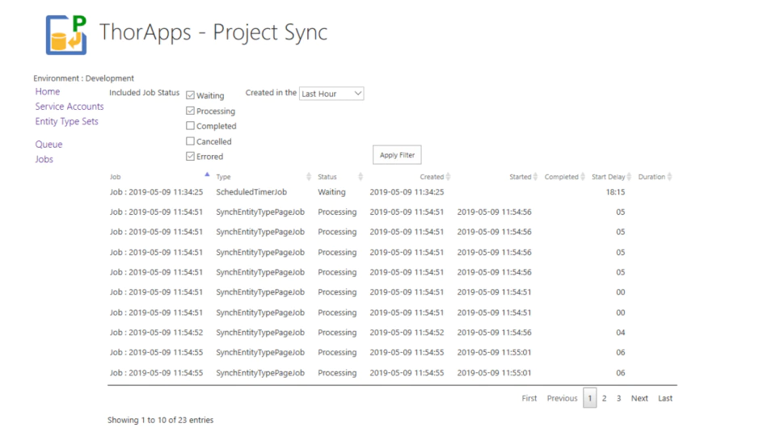Screen dimensions: 776x436
Task: Click the Completed column header text
Action: coord(561,177)
